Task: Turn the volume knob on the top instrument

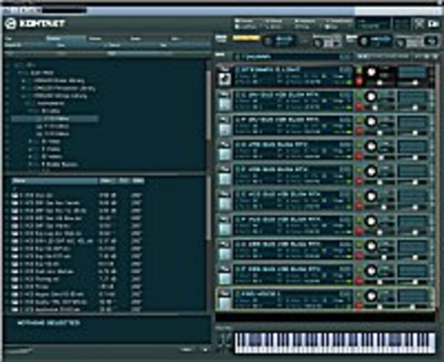Action: (371, 72)
